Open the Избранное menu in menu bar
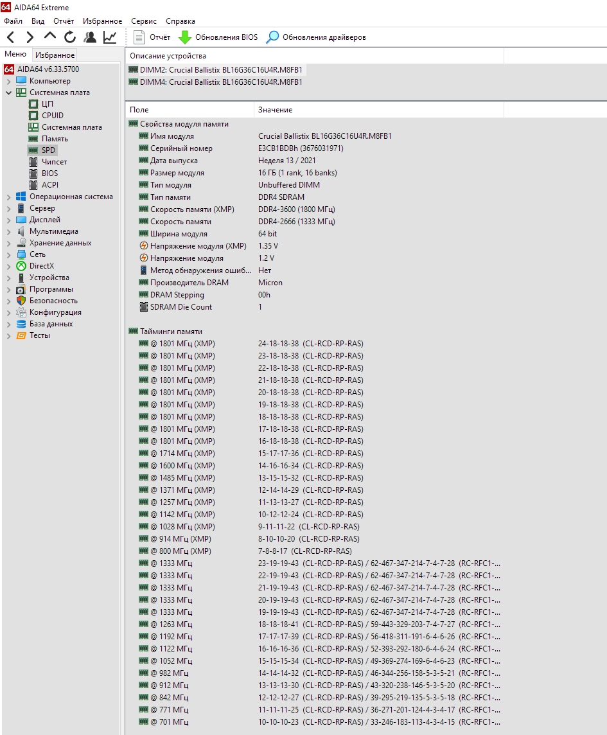 tap(102, 21)
